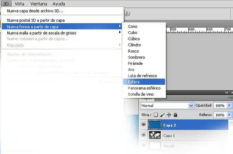Click Fondo layer white thumbnail
Viewport: 233px width, 154px height.
click(155, 146)
